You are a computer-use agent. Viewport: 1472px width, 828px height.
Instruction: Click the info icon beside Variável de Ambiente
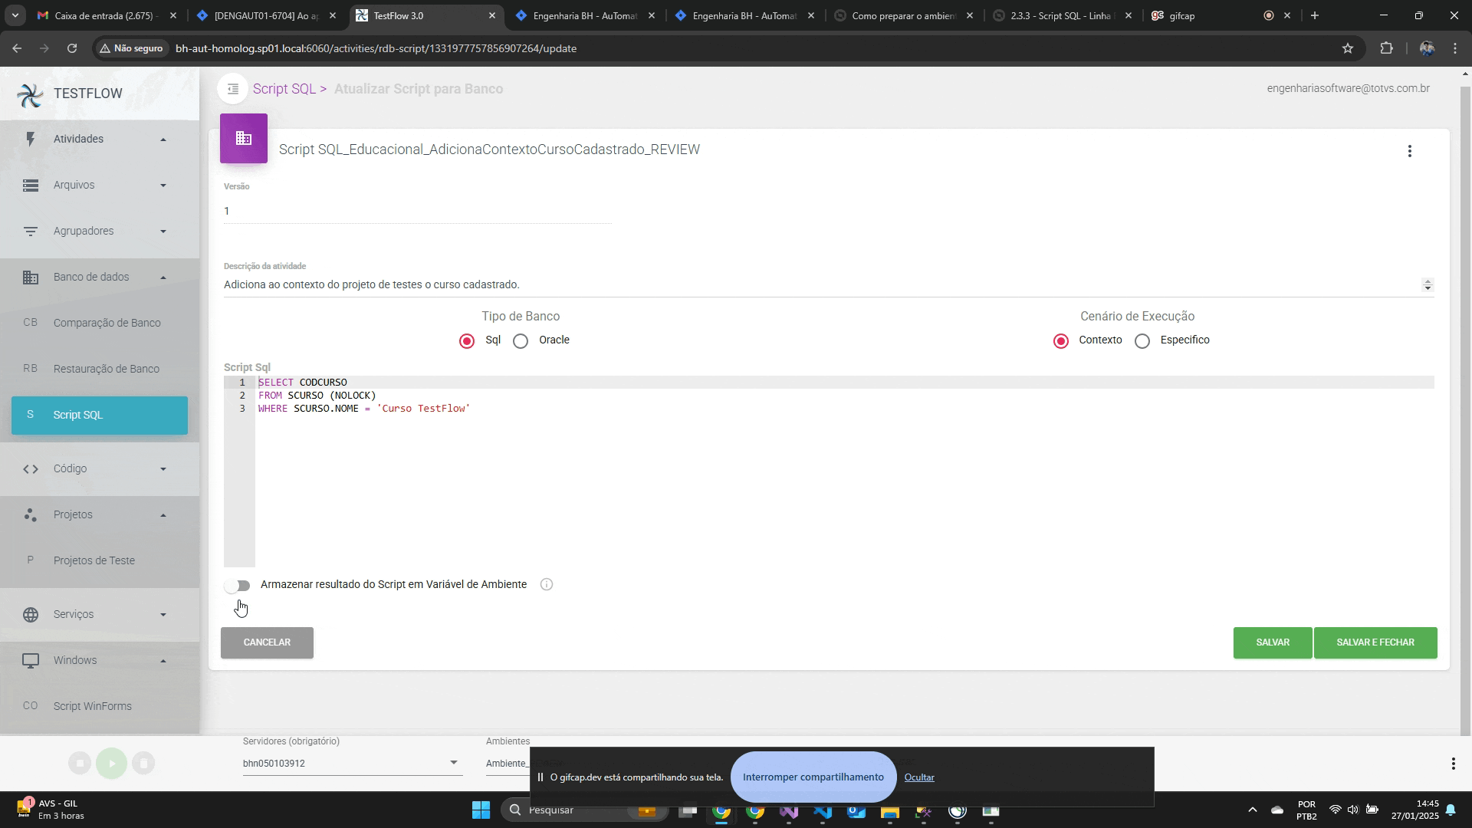pyautogui.click(x=547, y=585)
